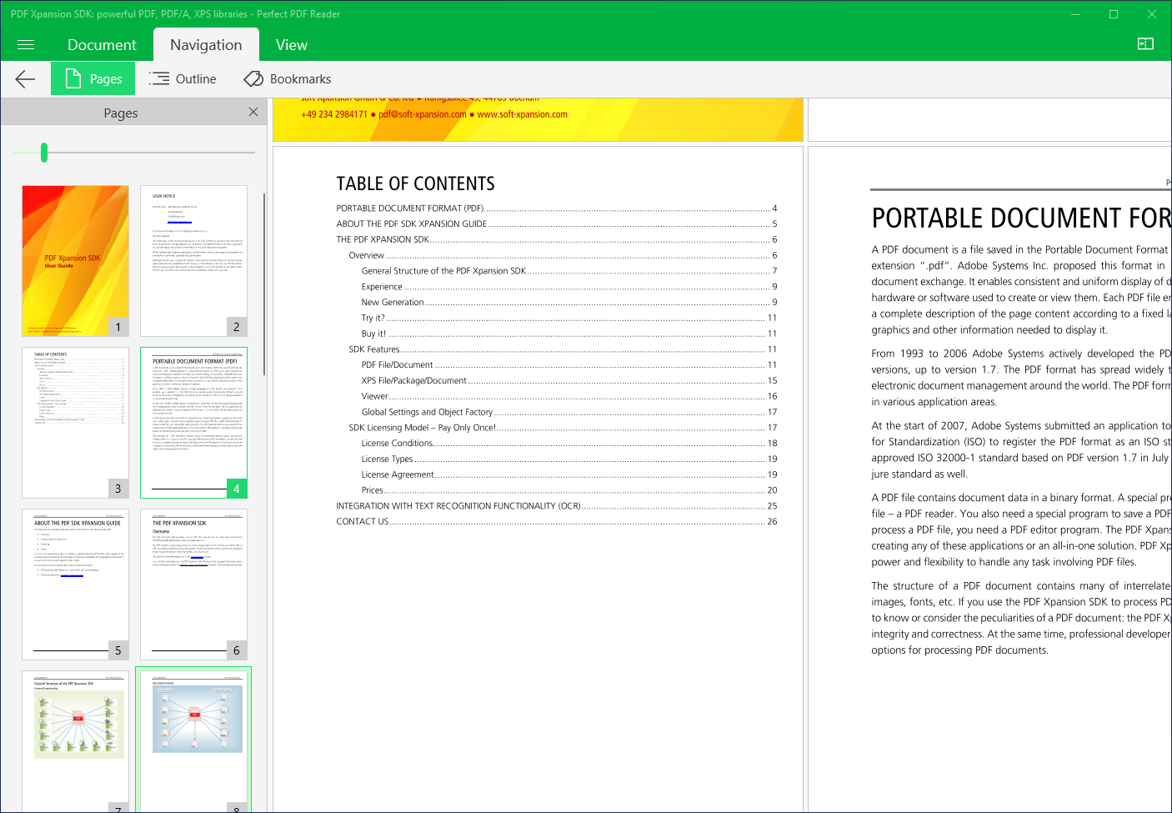Open the SDK Features table of contents entry
Viewport: 1172px width, 813px height.
(x=373, y=349)
